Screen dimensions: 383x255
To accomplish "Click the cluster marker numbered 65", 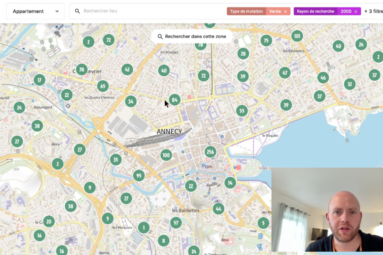I will (103, 86).
